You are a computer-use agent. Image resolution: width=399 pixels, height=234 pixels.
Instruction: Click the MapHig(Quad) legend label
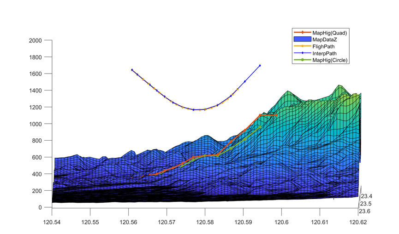pos(329,33)
